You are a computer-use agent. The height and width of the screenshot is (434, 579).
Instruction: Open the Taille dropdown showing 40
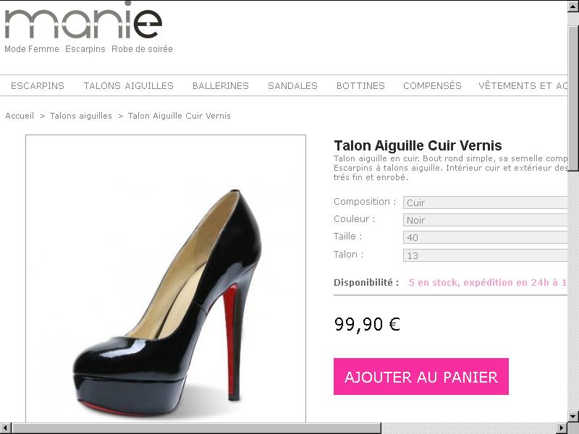click(x=485, y=237)
